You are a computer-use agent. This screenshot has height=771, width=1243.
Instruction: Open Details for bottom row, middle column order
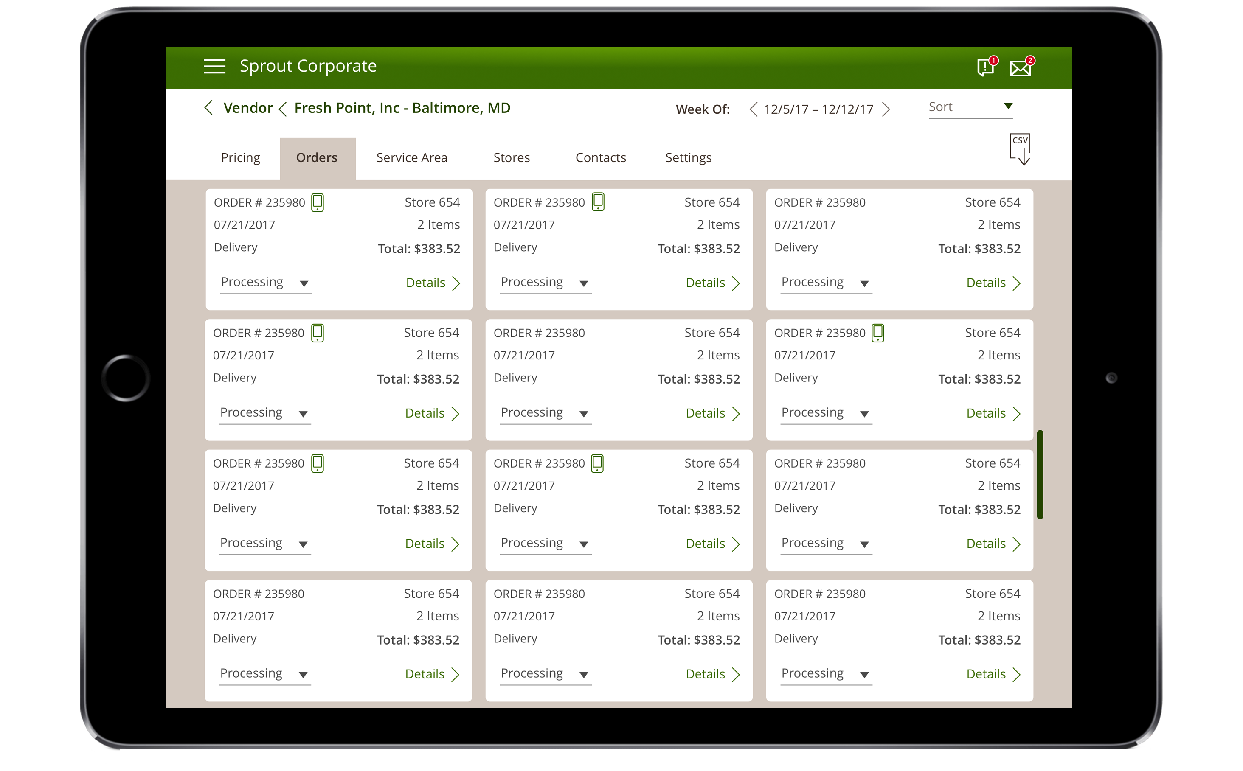[712, 675]
